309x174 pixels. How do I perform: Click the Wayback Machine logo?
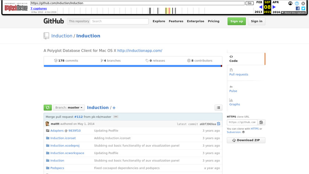[16, 7]
